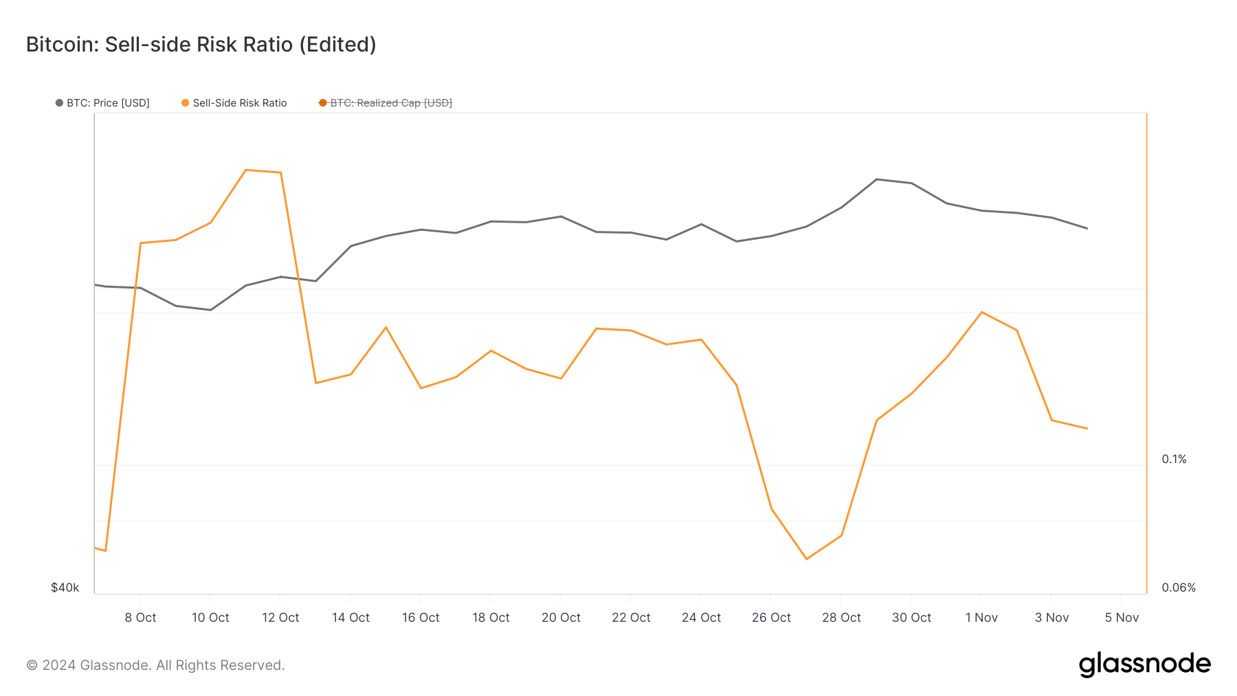The width and height of the screenshot is (1237, 696).
Task: Click the orange line's peak near 11 Oct
Action: [x=246, y=170]
